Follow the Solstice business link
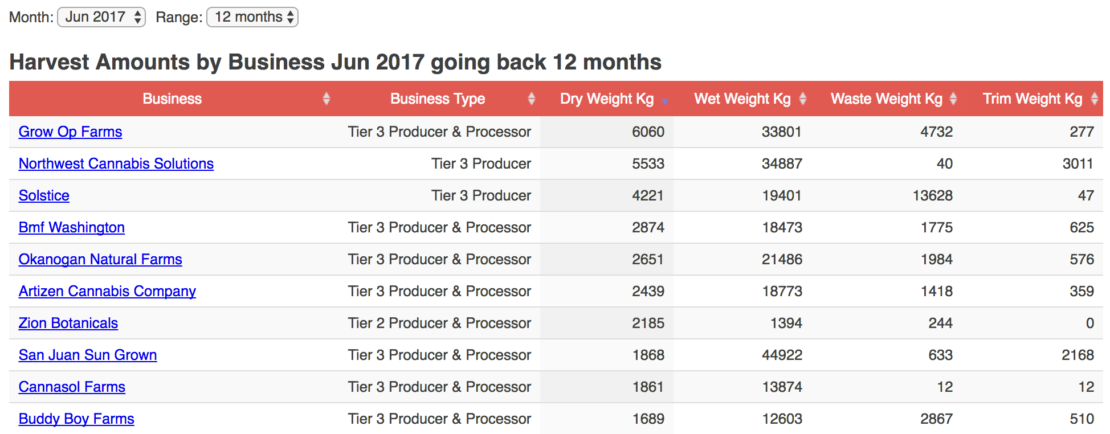1110x434 pixels. click(44, 195)
